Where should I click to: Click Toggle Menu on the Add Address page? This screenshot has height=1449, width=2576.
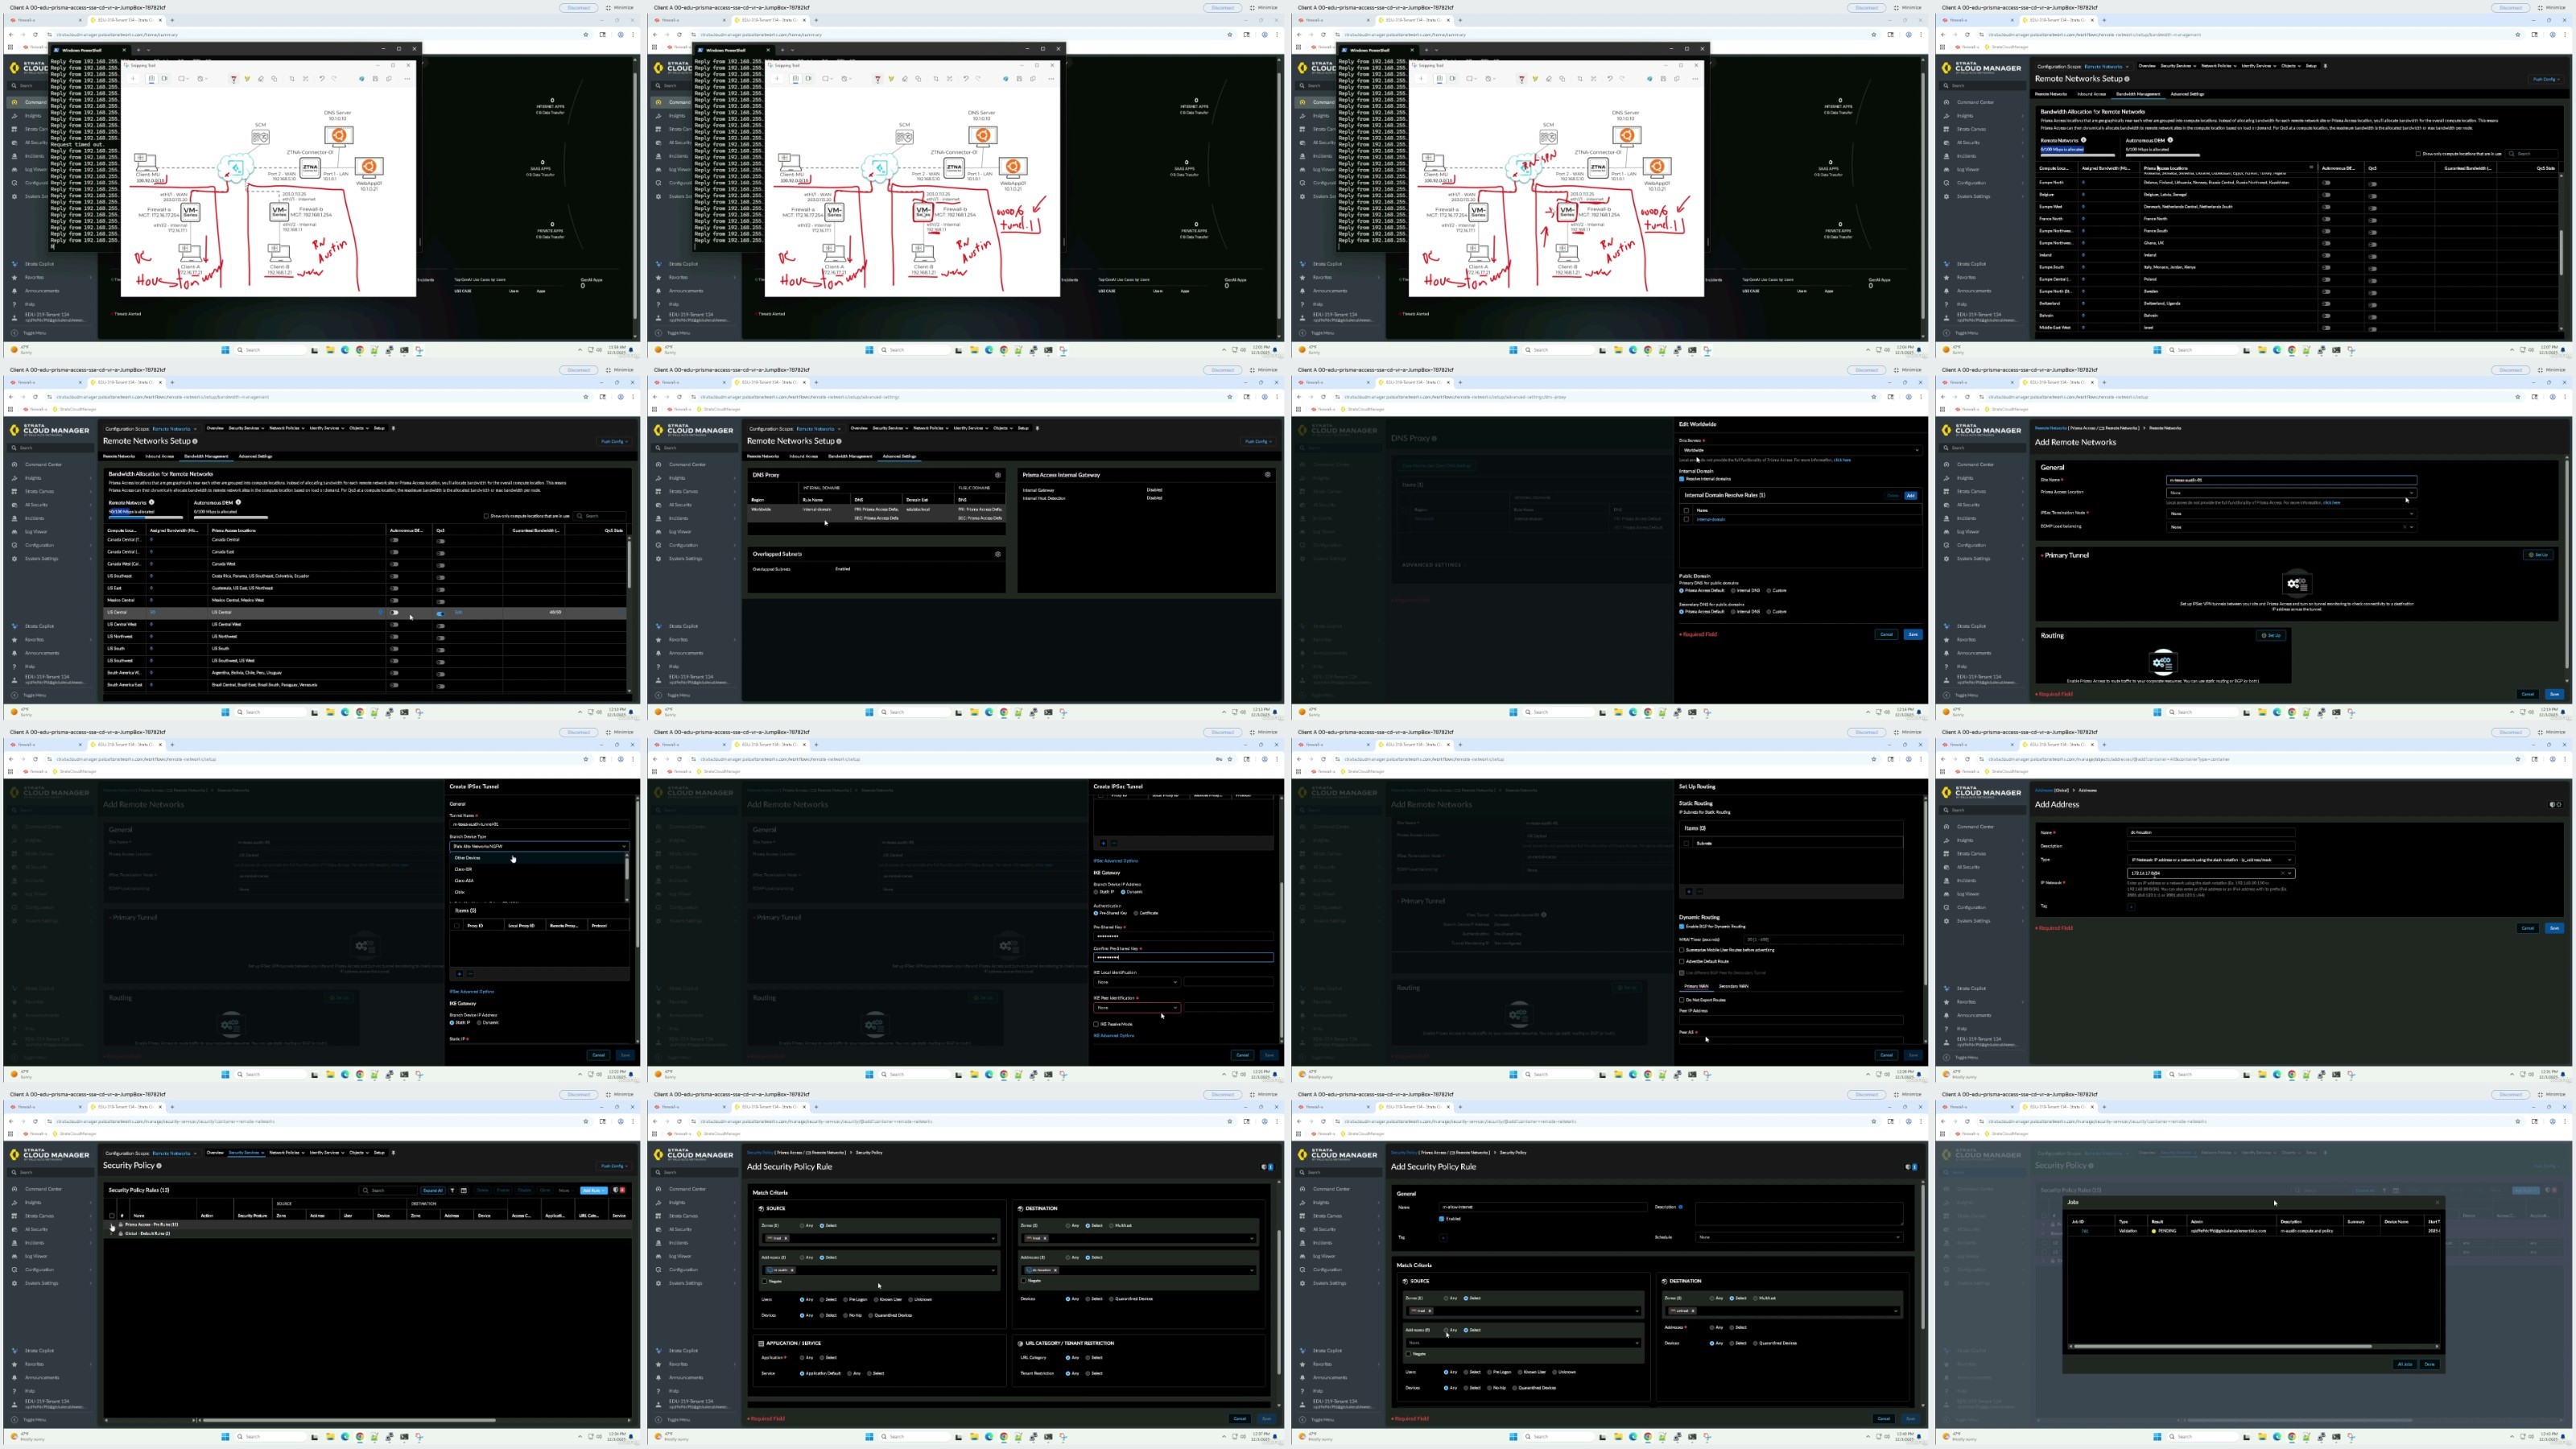pyautogui.click(x=1964, y=1057)
